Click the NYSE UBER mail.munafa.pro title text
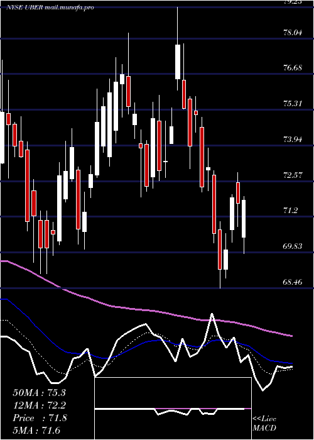 (x=50, y=8)
